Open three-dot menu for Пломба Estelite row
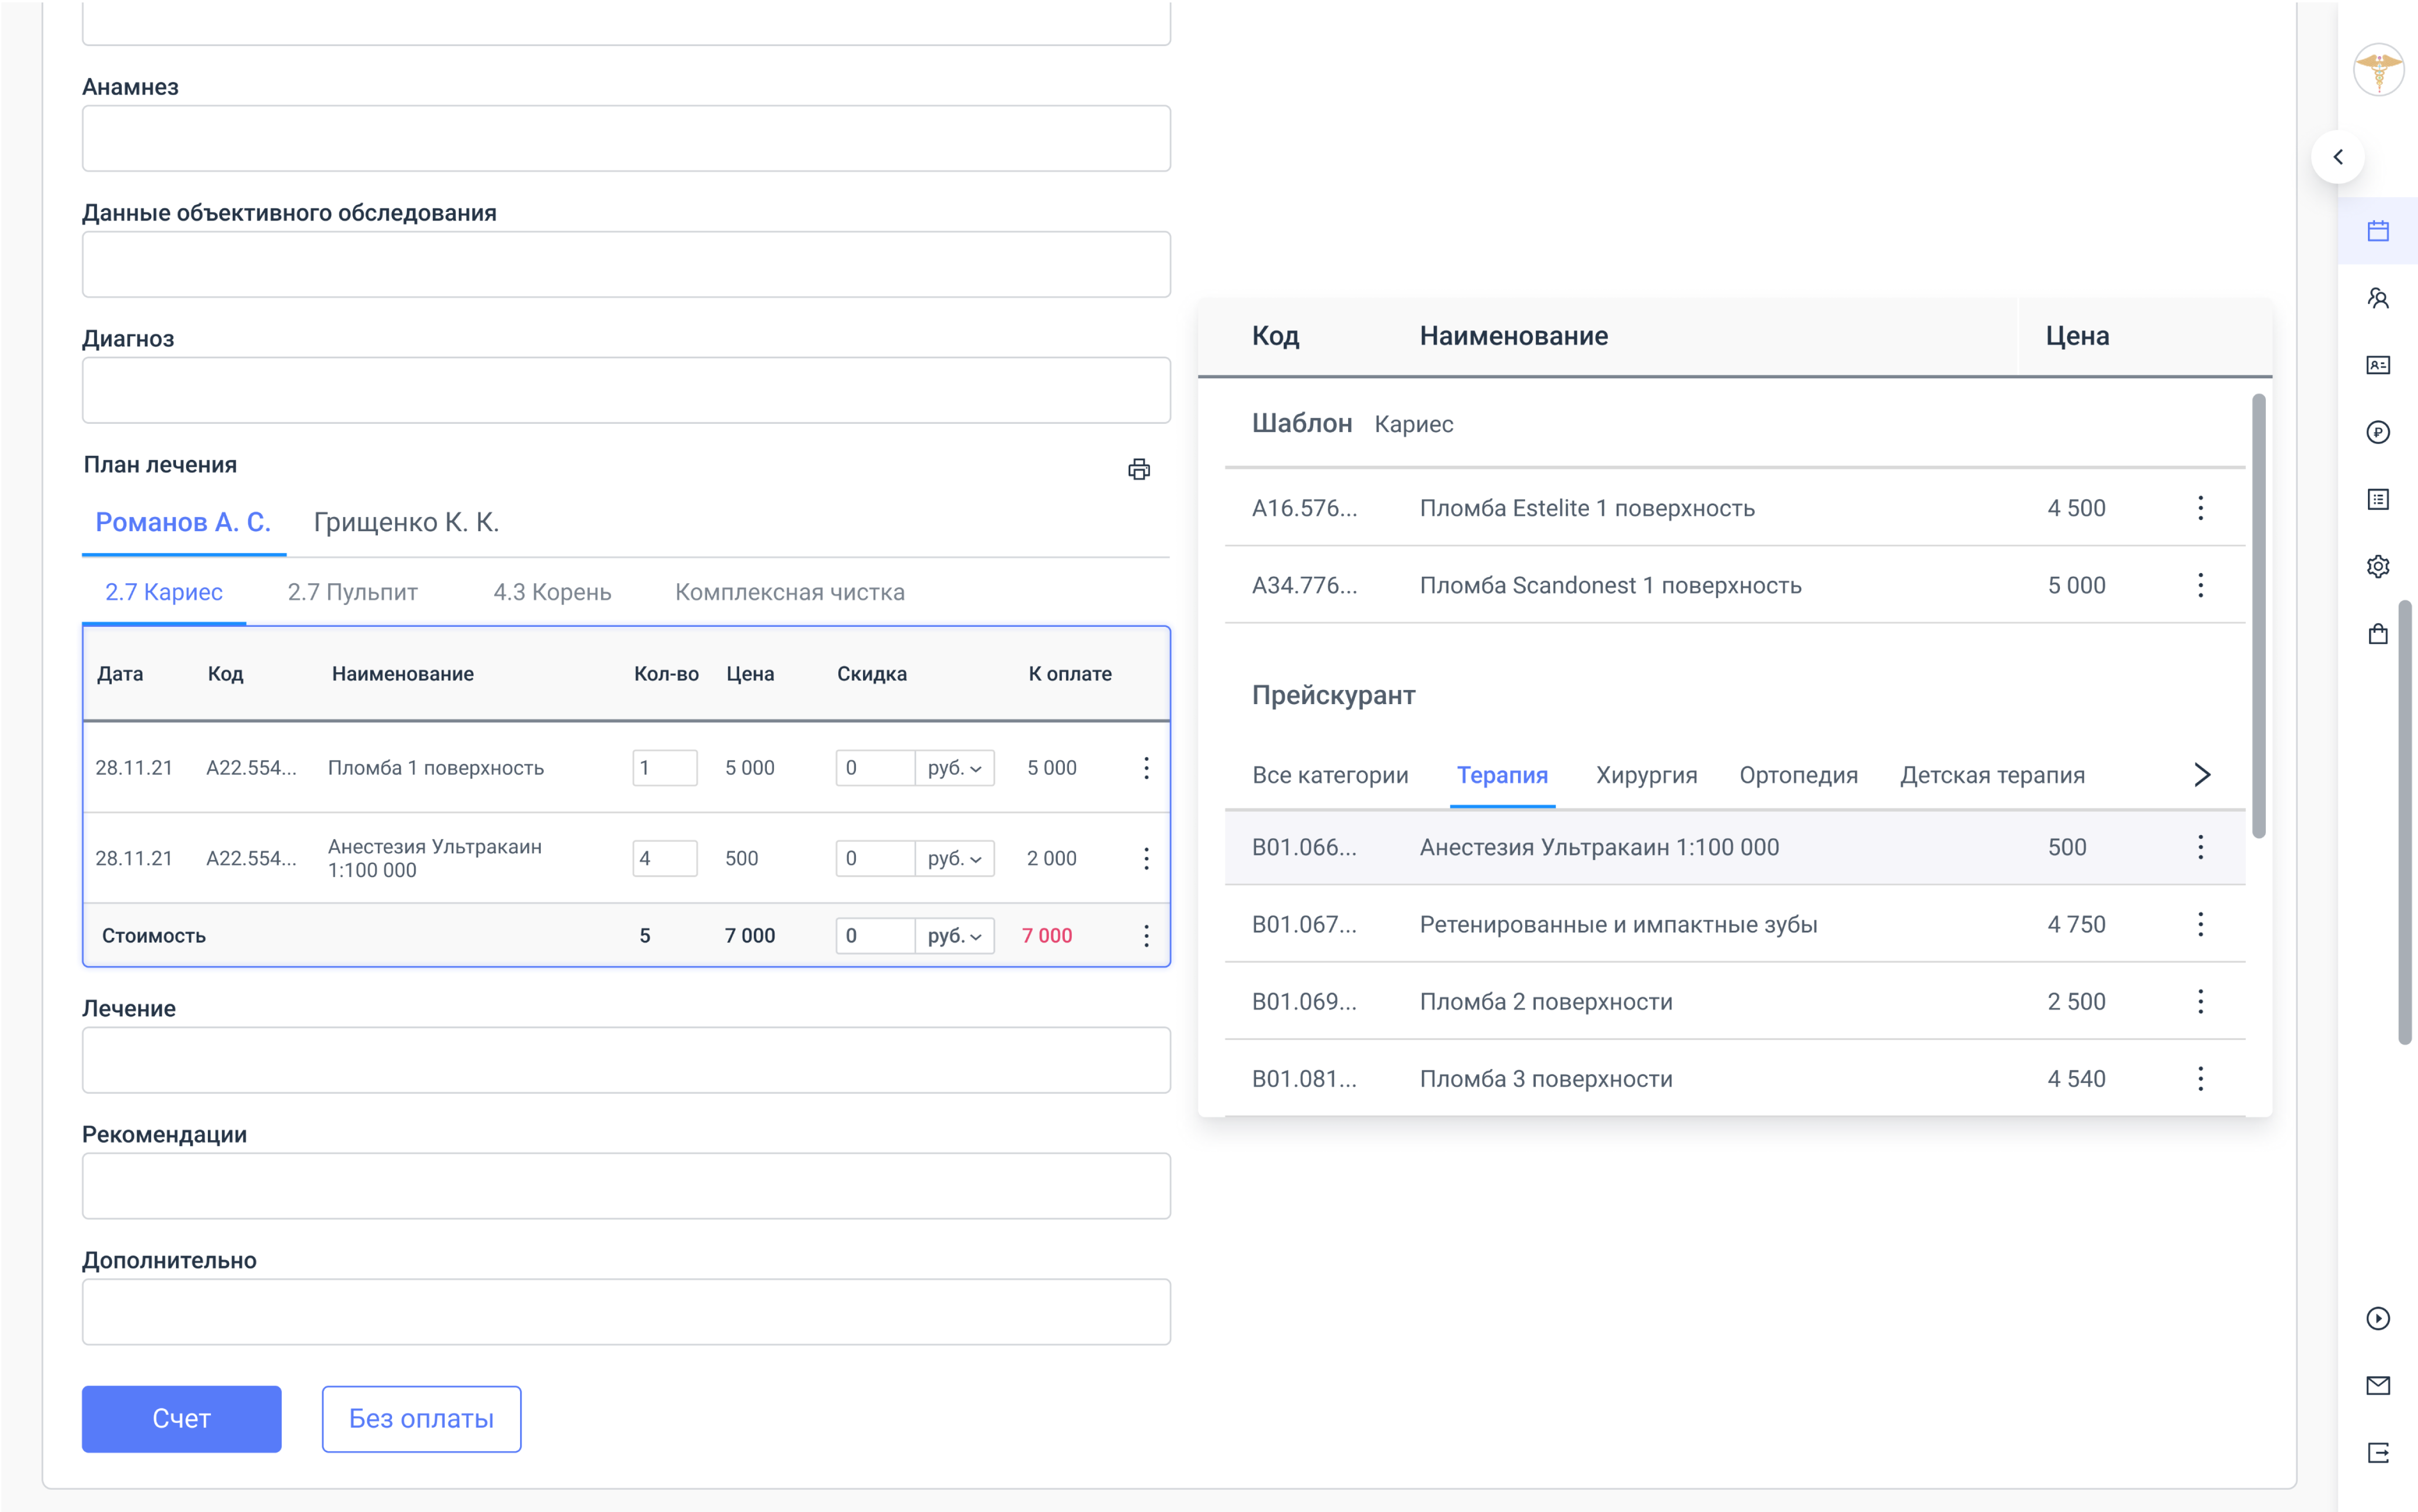 (2200, 508)
